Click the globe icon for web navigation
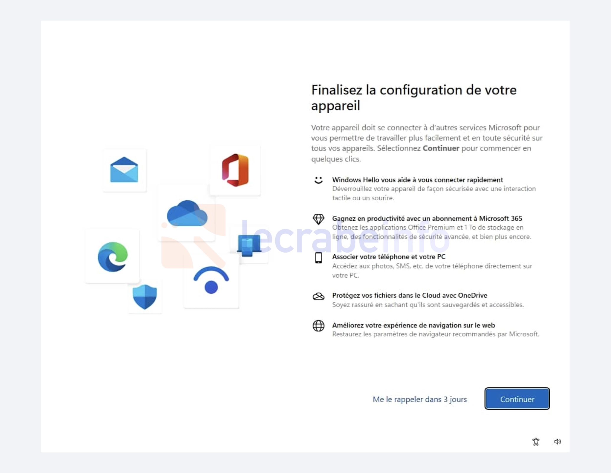Screen dimensions: 611x473 (x=318, y=326)
